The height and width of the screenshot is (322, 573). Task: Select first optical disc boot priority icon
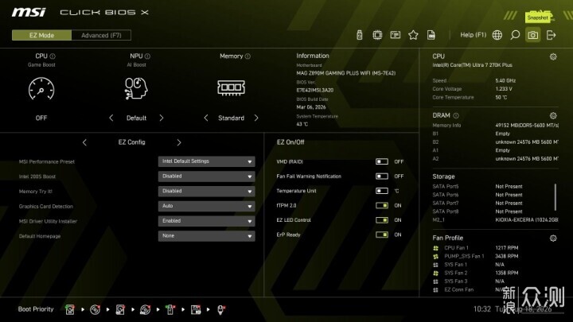(95, 309)
